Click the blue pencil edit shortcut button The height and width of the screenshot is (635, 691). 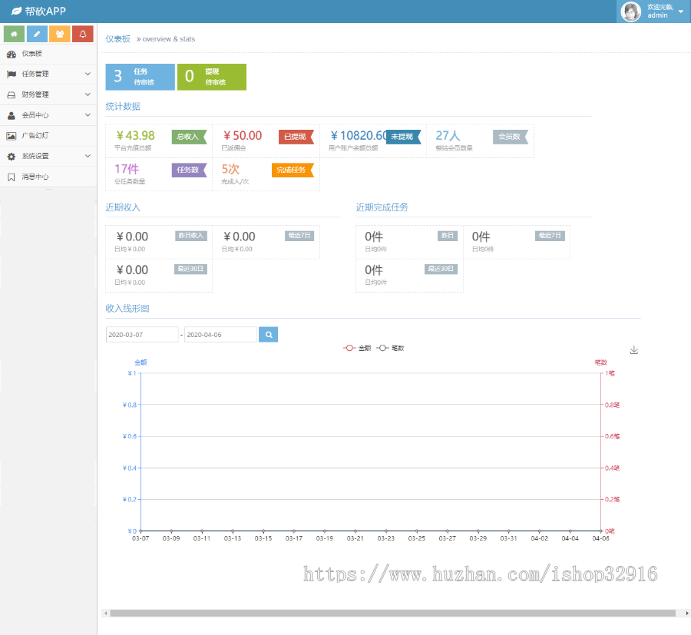[37, 34]
